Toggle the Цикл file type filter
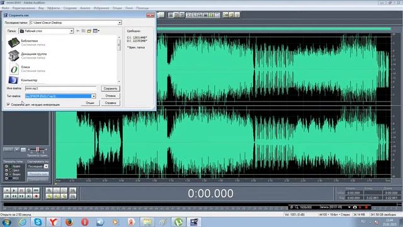The image size is (403, 227). coord(6,170)
